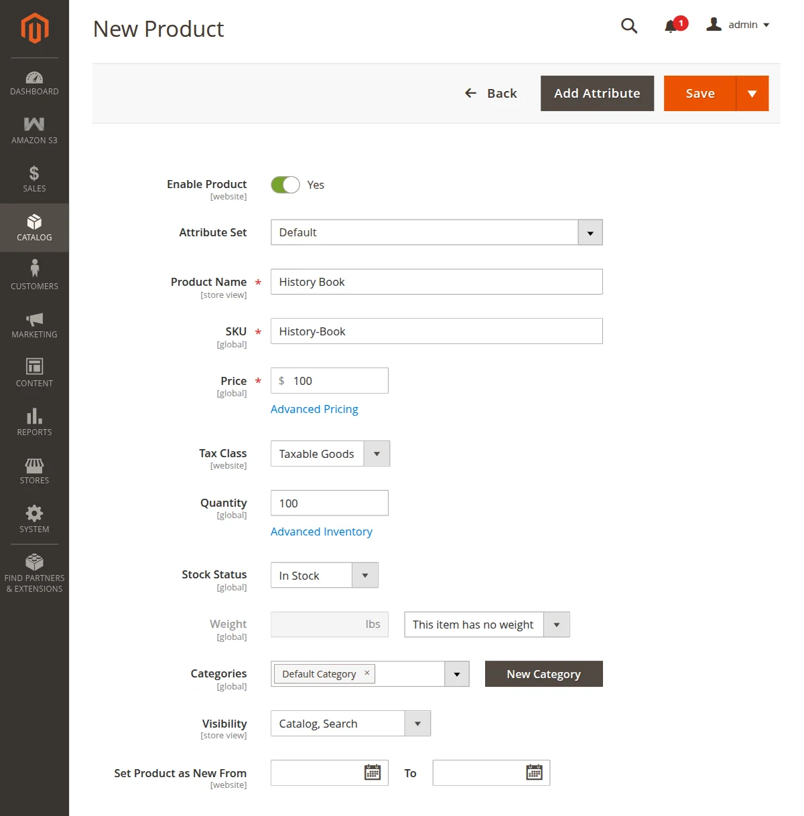Toggle the Enable Product switch

click(285, 185)
